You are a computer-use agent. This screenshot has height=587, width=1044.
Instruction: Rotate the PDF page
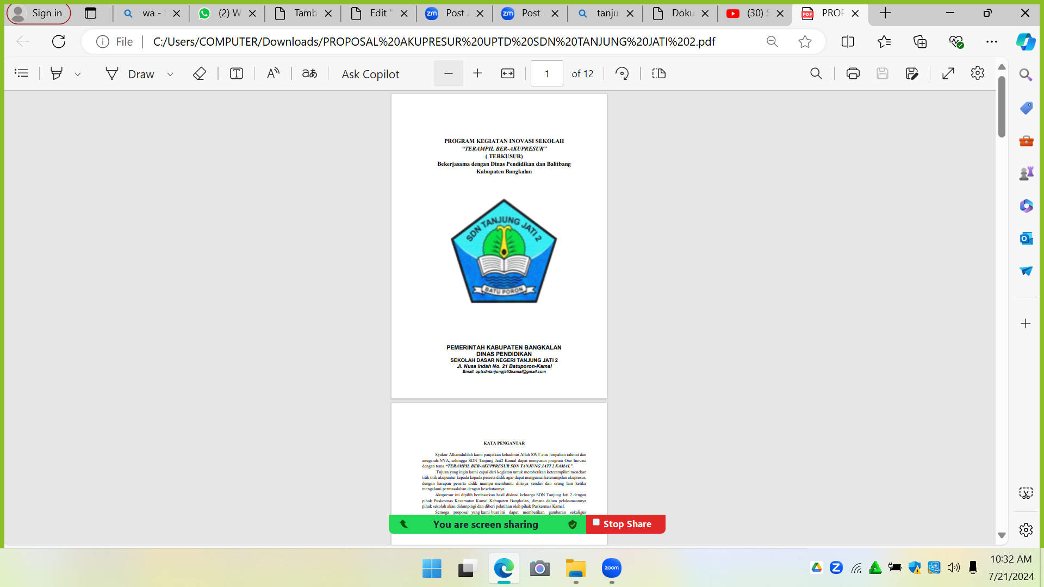(x=622, y=73)
